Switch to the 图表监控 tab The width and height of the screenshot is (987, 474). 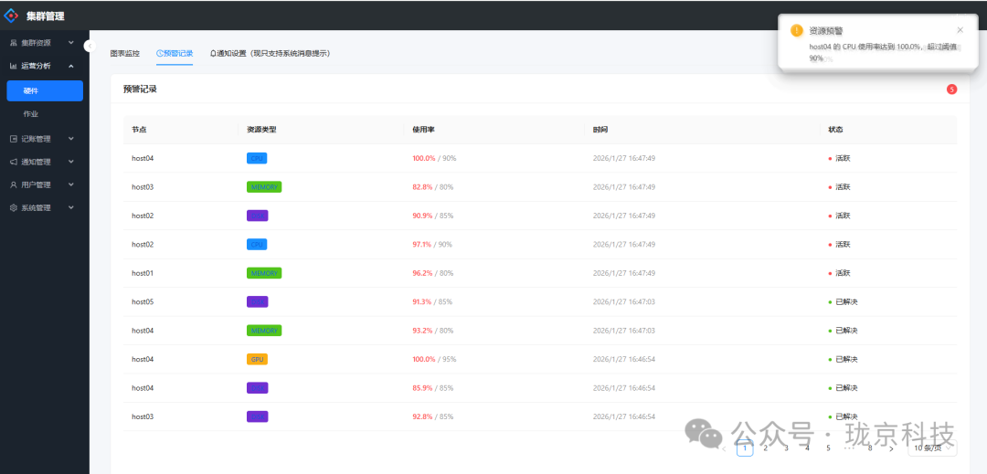(124, 54)
